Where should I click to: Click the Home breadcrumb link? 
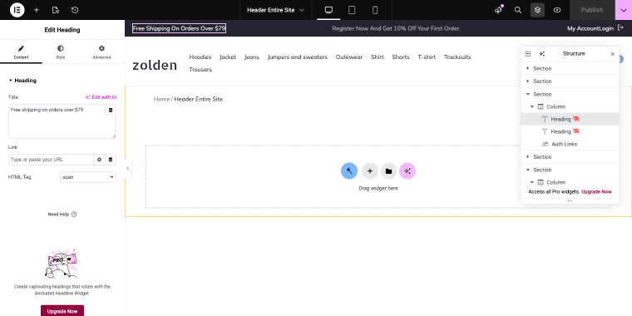pyautogui.click(x=161, y=99)
